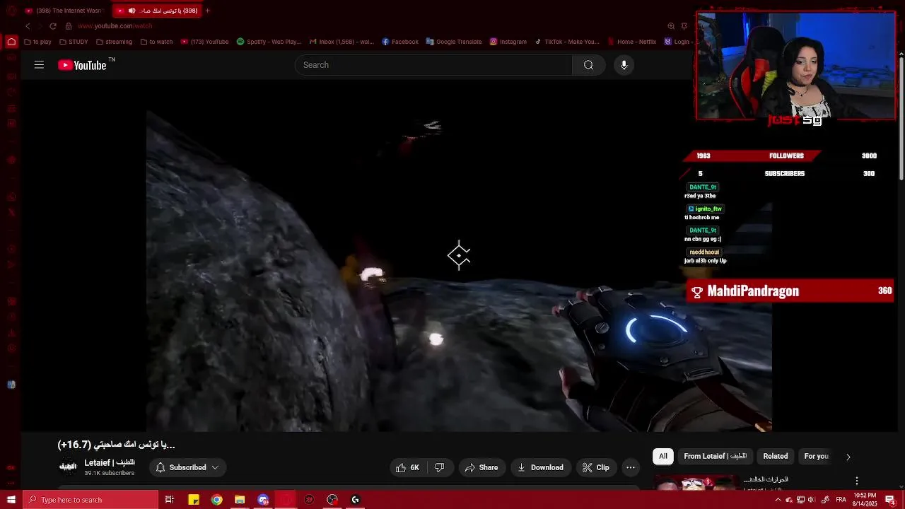
Task: Open File Explorer from the taskbar
Action: [x=240, y=500]
